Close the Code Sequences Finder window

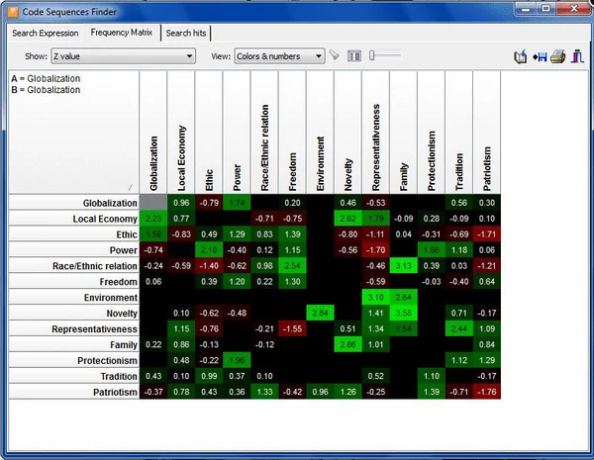tap(573, 8)
